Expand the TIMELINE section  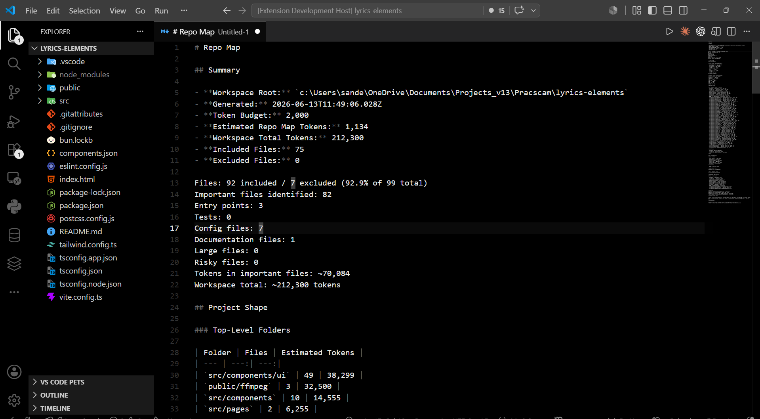tap(91, 408)
